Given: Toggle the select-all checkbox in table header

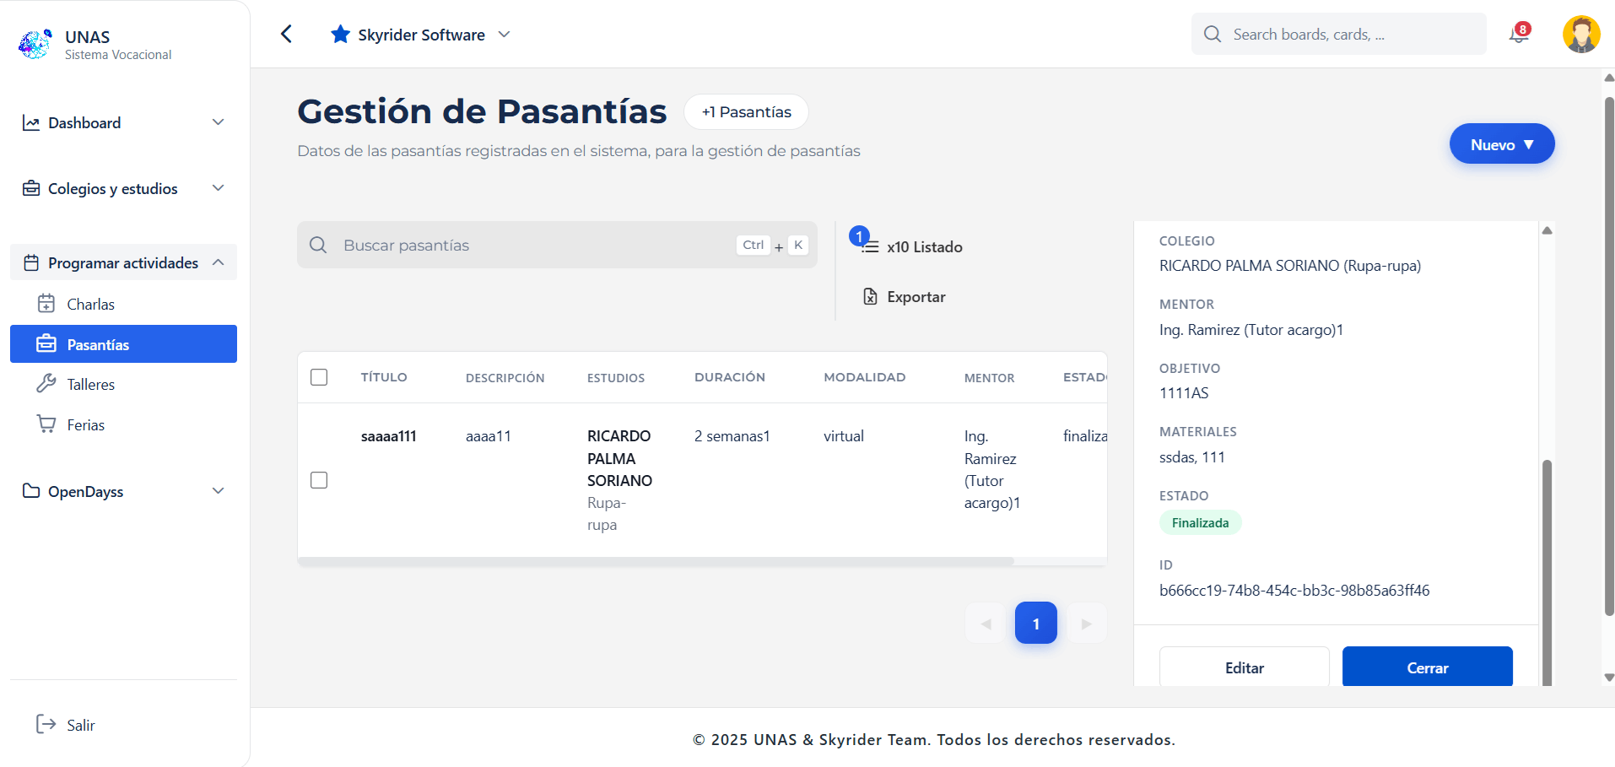Looking at the screenshot, I should point(319,377).
